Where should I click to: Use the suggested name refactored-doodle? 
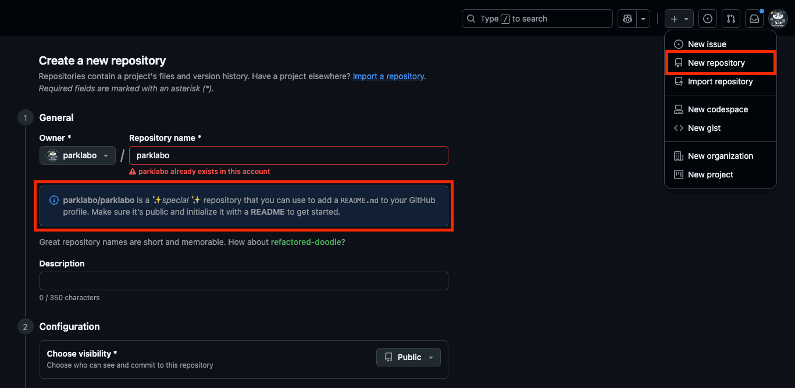[x=306, y=242]
